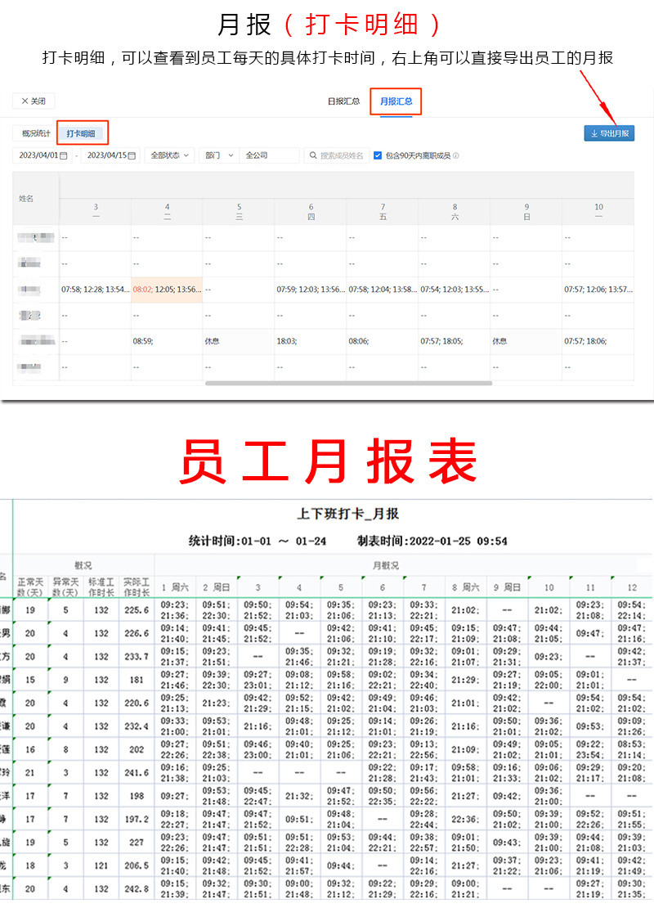This screenshot has width=654, height=917.
Task: Click actual hours cell 242.8
Action: (x=137, y=889)
